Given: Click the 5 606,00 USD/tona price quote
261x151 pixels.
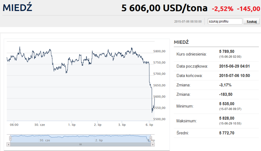Looking at the screenshot, I should (164, 8).
